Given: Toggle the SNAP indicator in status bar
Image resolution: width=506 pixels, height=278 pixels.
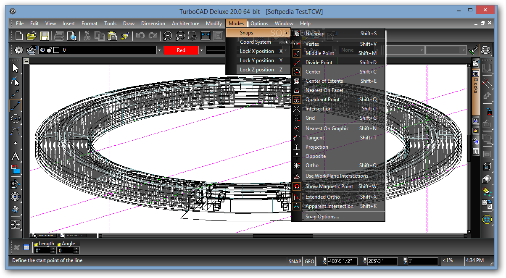Looking at the screenshot, I should 295,261.
